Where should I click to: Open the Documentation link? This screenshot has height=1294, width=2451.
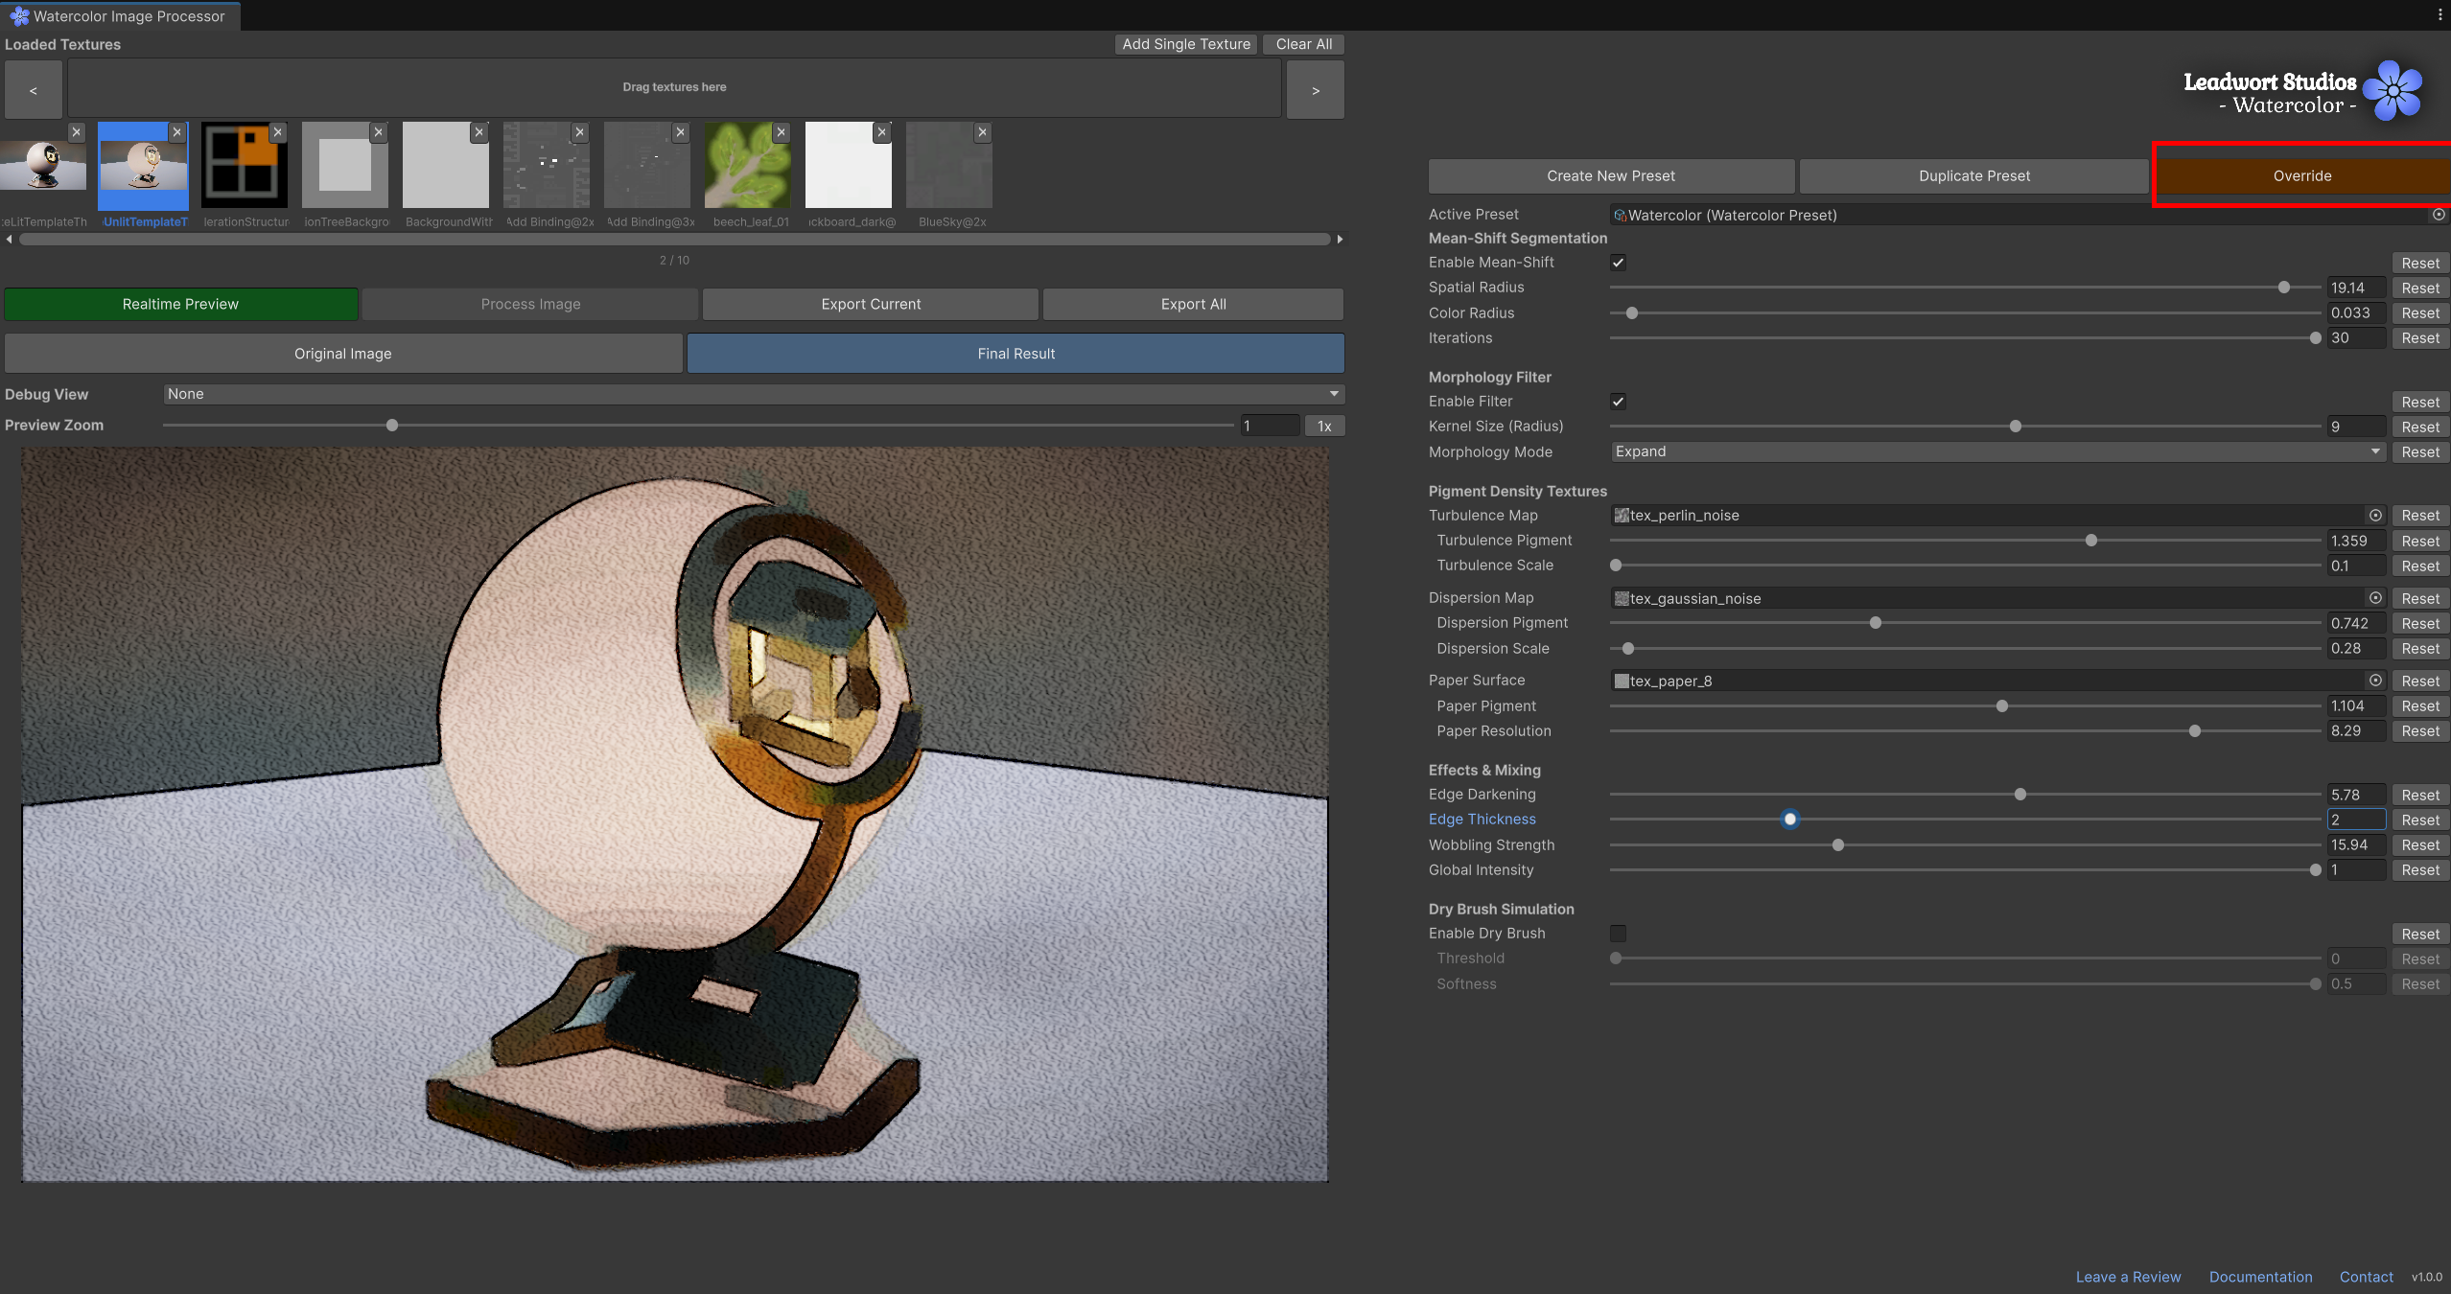point(2260,1277)
